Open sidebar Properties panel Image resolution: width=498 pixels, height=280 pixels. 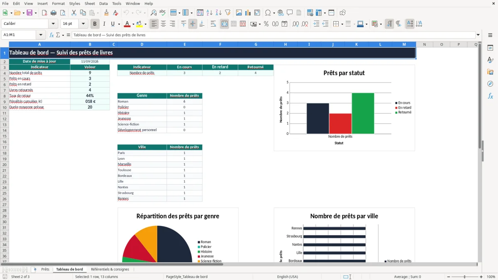tap(490, 48)
